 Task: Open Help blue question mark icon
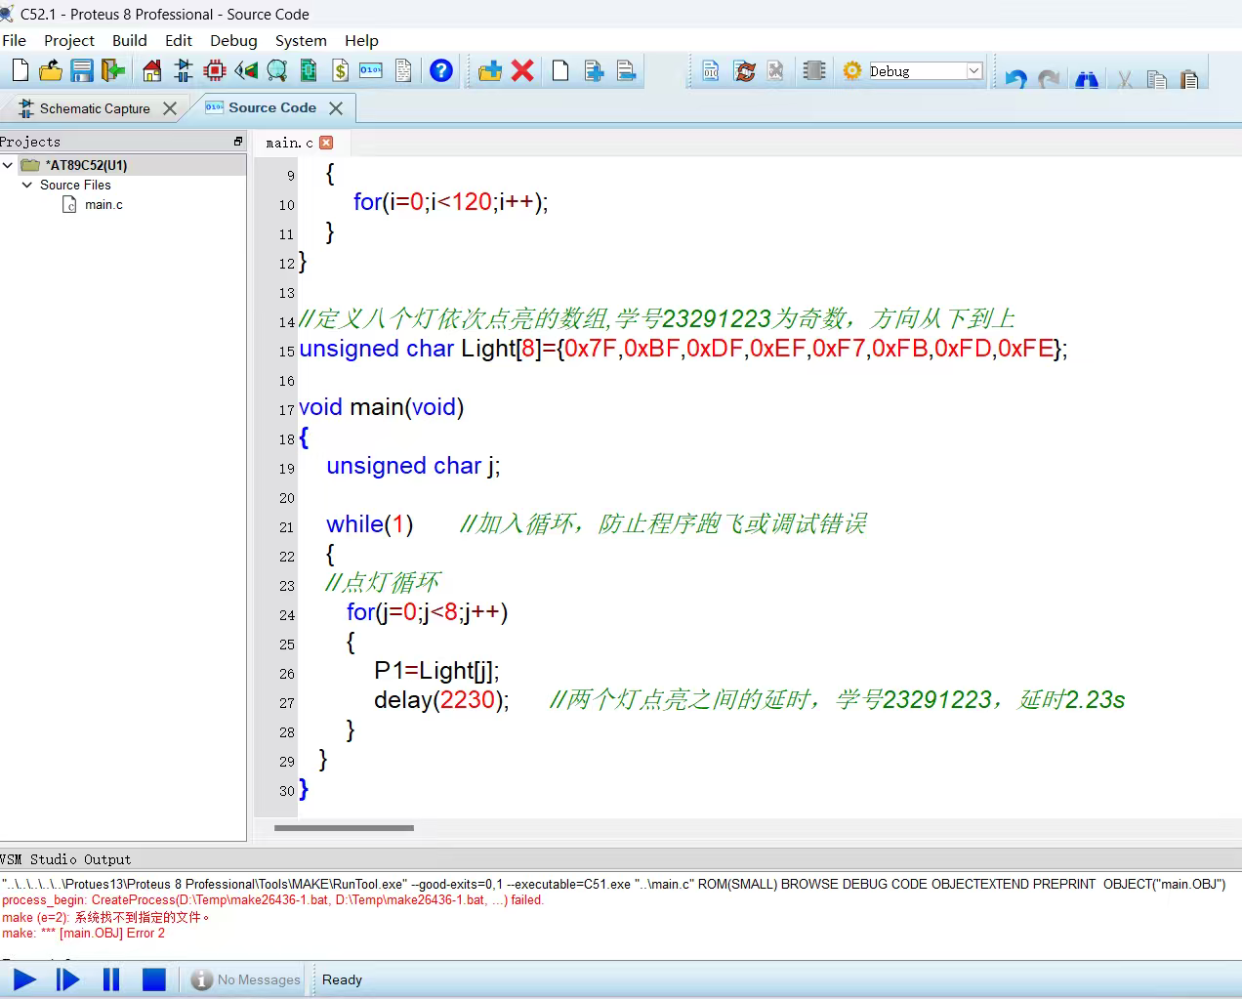pyautogui.click(x=441, y=70)
